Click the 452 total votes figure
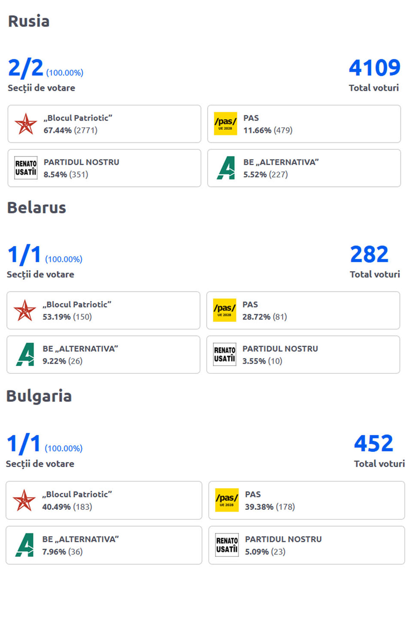 coord(374,443)
